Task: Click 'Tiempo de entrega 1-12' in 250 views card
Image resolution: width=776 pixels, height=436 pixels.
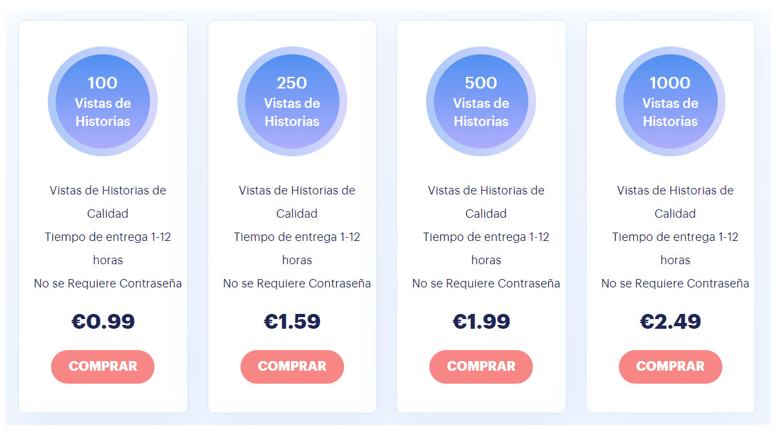Action: point(297,236)
